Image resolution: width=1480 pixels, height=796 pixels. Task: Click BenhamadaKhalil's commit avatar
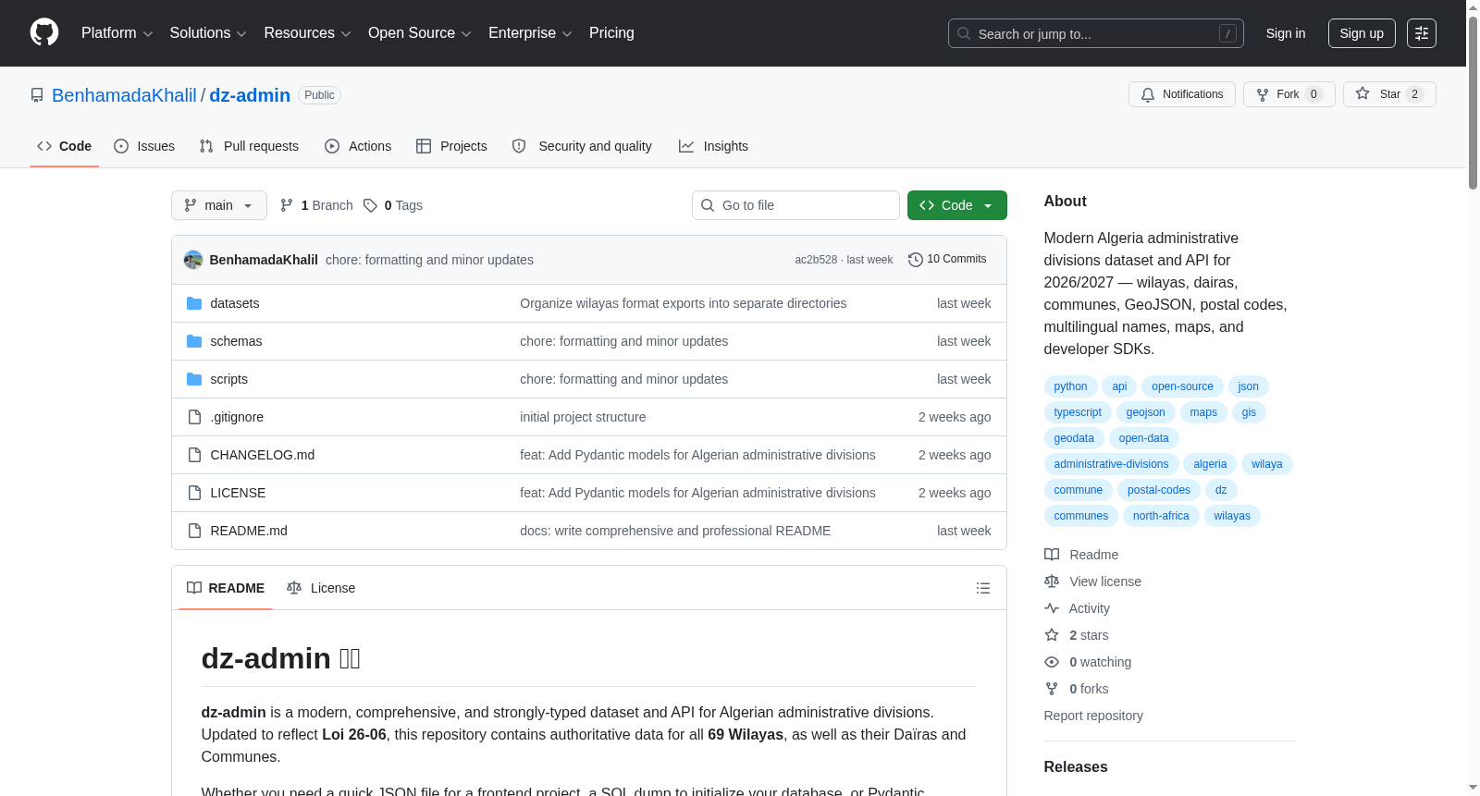tap(193, 260)
